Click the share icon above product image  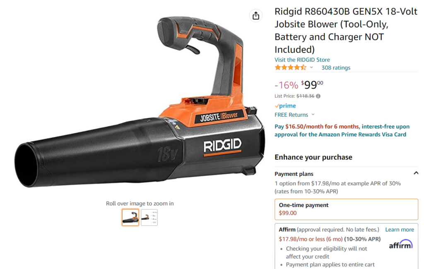tap(256, 16)
